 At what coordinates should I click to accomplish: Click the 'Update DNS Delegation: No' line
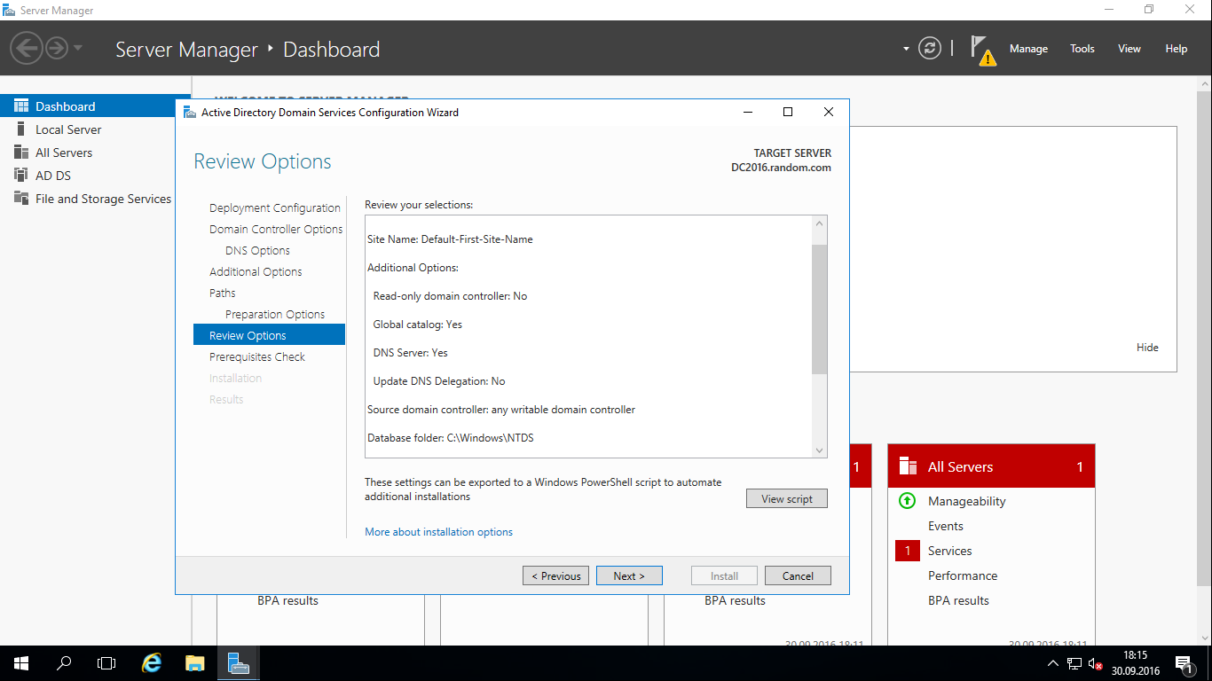pyautogui.click(x=438, y=381)
